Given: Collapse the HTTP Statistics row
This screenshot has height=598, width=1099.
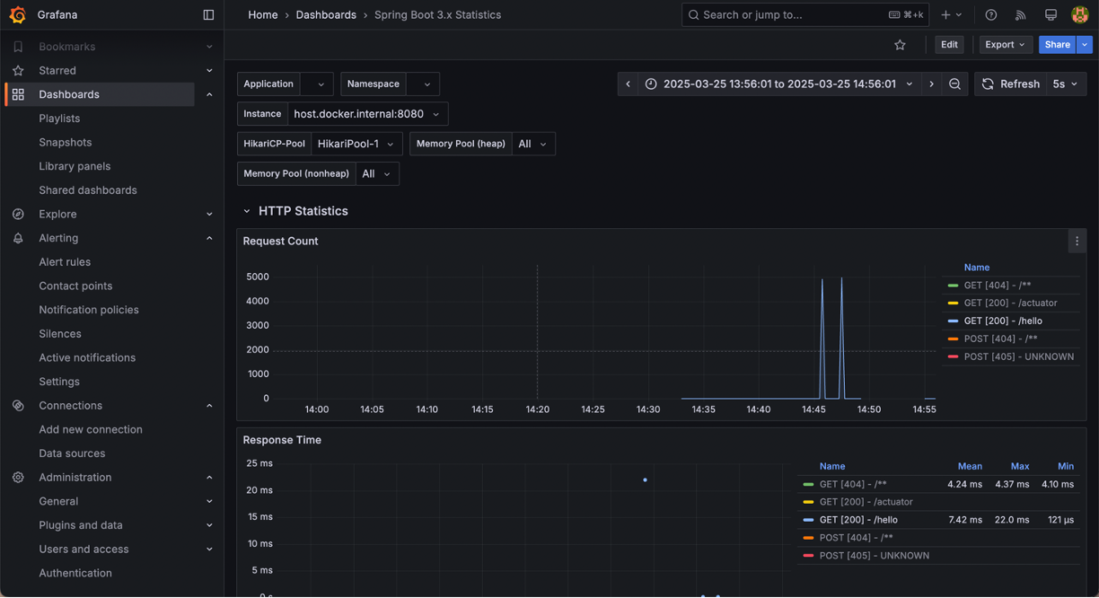Looking at the screenshot, I should 247,211.
